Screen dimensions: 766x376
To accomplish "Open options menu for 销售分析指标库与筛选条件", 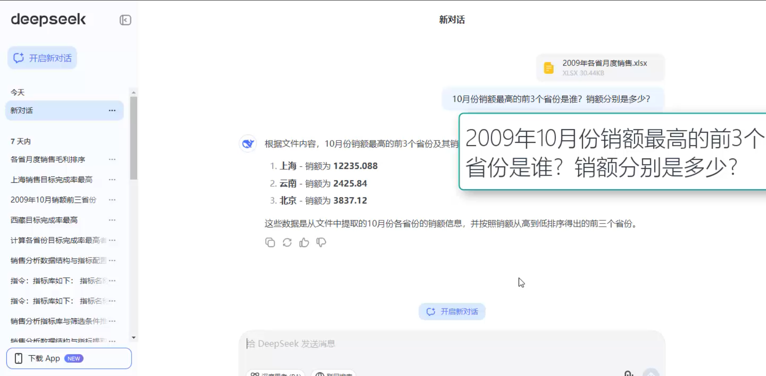I will pyautogui.click(x=112, y=321).
